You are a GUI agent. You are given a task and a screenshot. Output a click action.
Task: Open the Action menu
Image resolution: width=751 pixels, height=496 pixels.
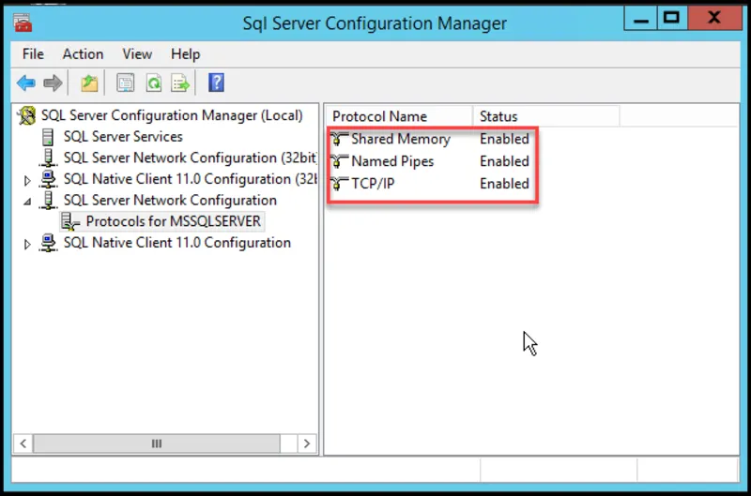click(83, 54)
